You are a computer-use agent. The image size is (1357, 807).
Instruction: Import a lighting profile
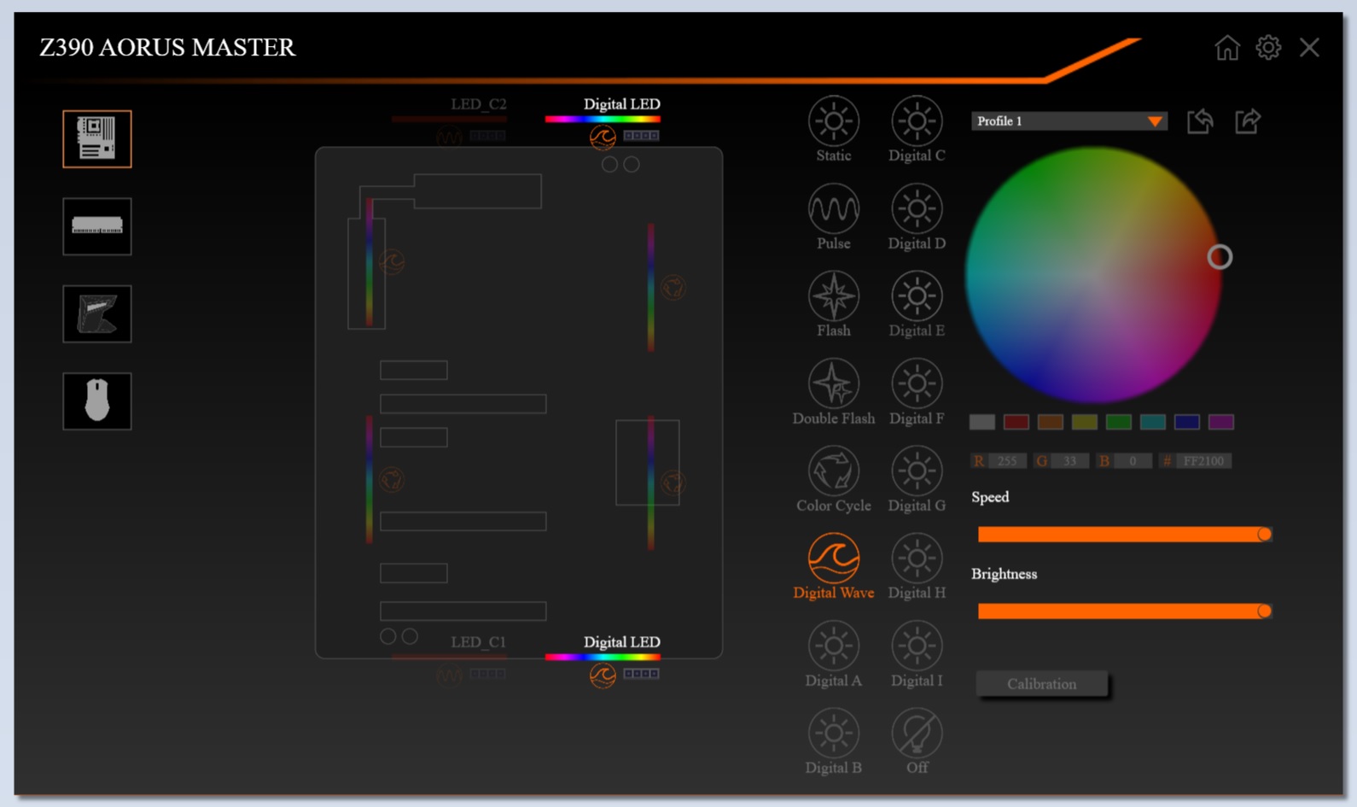pos(1200,121)
